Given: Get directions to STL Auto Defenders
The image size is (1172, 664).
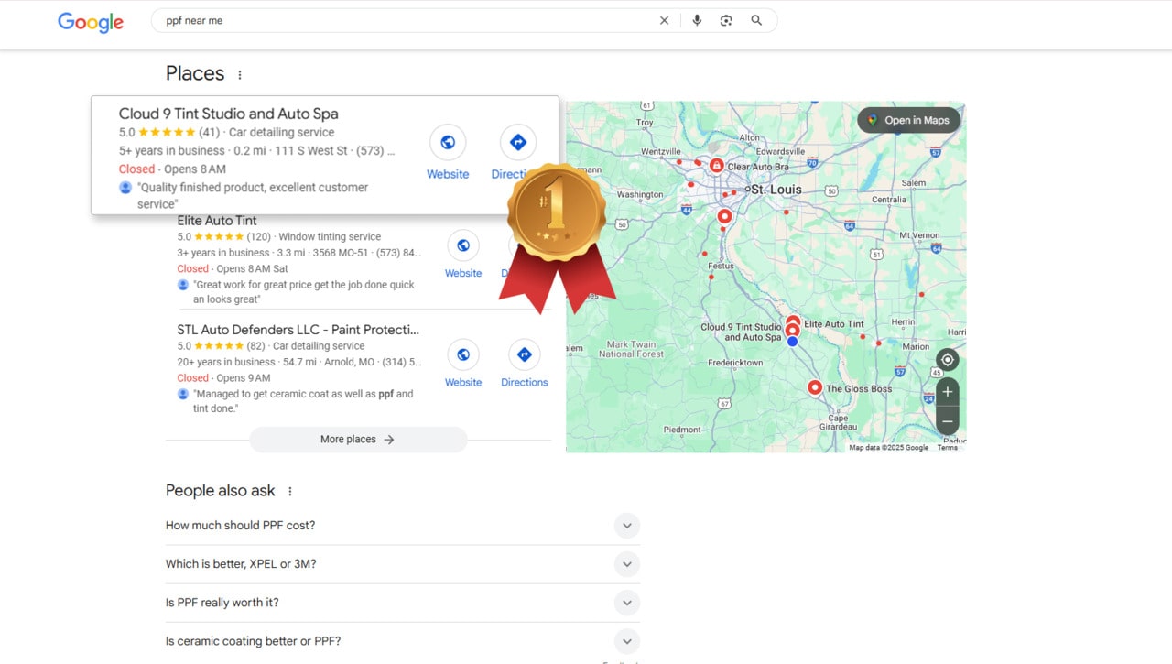Looking at the screenshot, I should pos(525,354).
